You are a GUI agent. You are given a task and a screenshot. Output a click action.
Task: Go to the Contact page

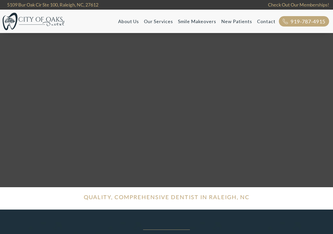click(266, 21)
